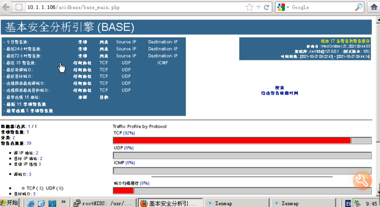380x207 pixels.
Task: Open the Windows 开始 start button
Action: 9,203
